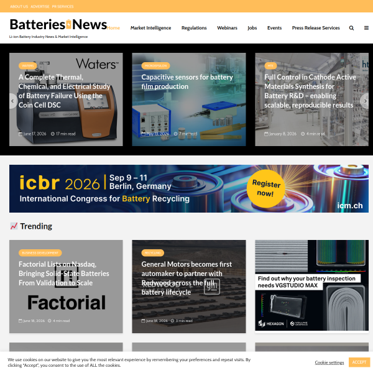Open Cathode Active Materials Synthesis article
This screenshot has height=373, width=373.
point(310,91)
